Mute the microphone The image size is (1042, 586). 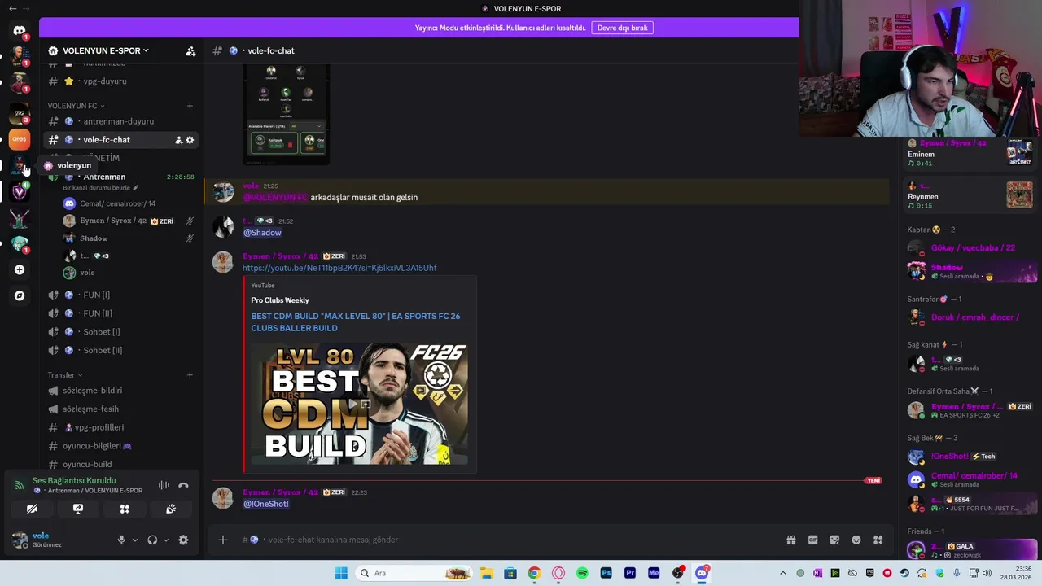pos(121,540)
